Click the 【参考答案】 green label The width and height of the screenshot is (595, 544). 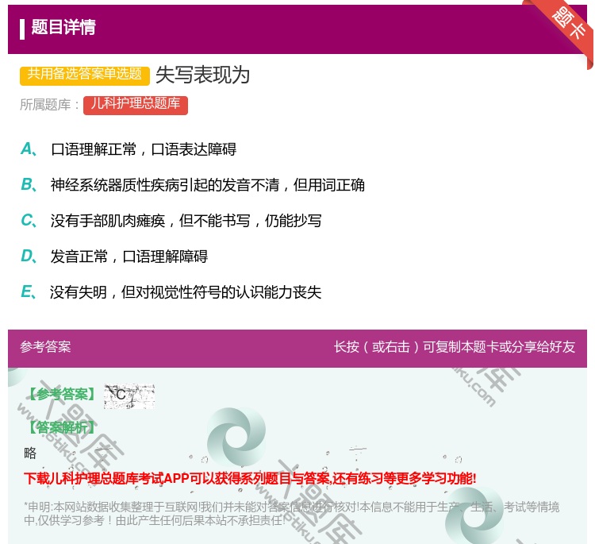point(62,395)
